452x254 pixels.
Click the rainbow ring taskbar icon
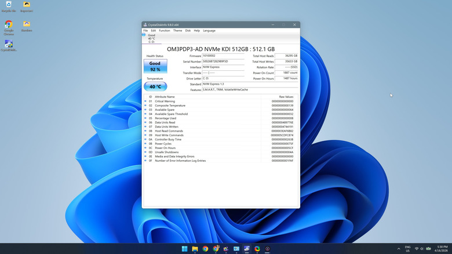point(257,249)
